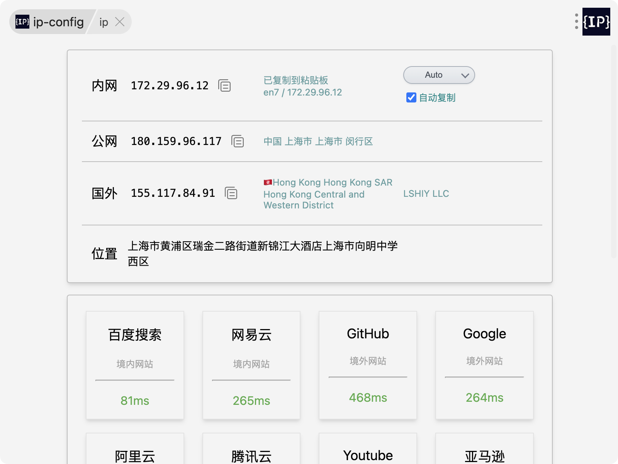Click the 中国 上海市 闵行区 location text
This screenshot has height=464, width=618.
[318, 142]
